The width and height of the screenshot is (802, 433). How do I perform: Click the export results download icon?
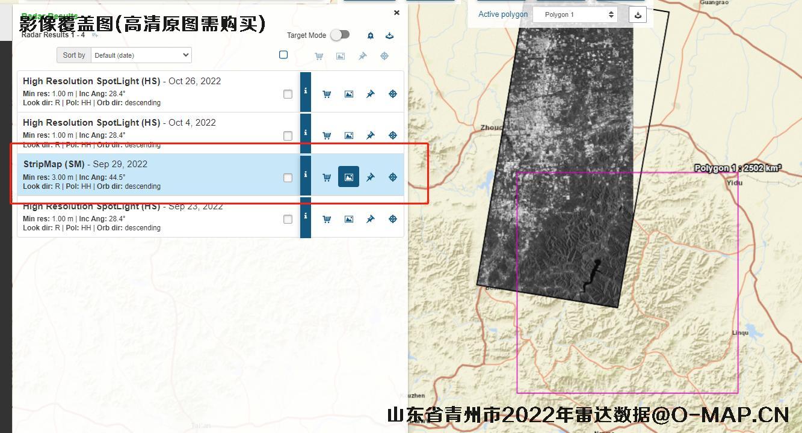pyautogui.click(x=389, y=35)
